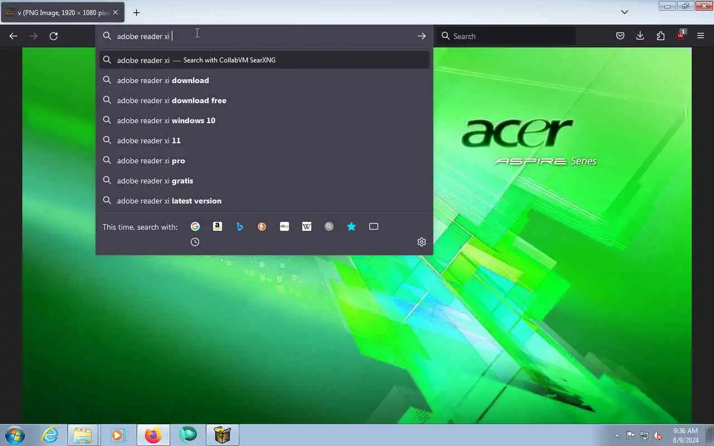
Task: Click the separate Search box
Action: tap(506, 36)
